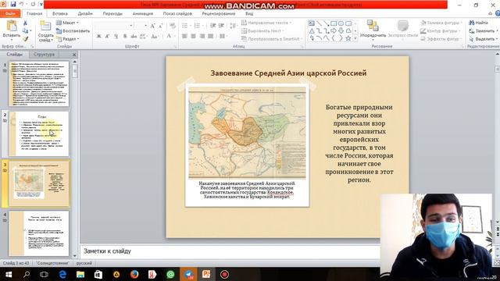Open the font name combo box
500x281 pixels.
tap(113, 26)
